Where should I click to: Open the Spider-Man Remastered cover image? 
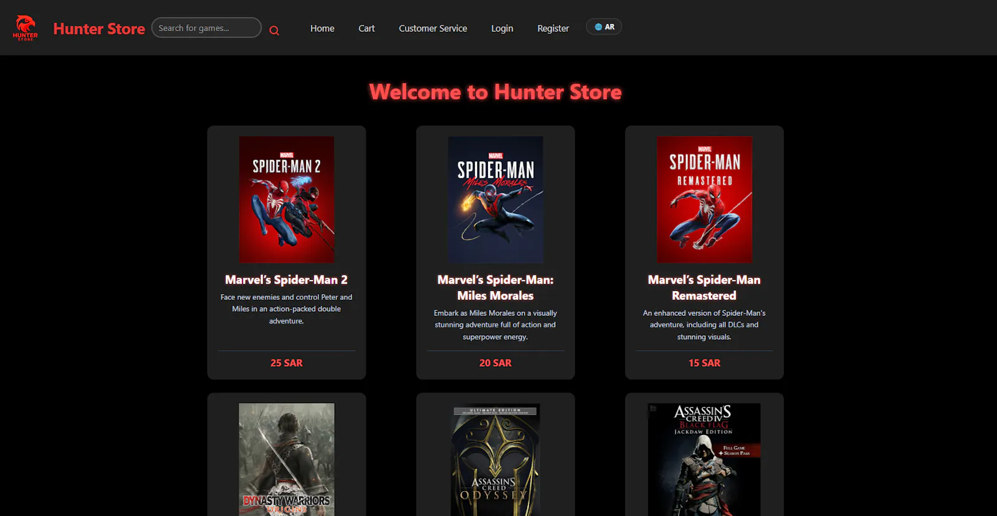click(x=704, y=199)
